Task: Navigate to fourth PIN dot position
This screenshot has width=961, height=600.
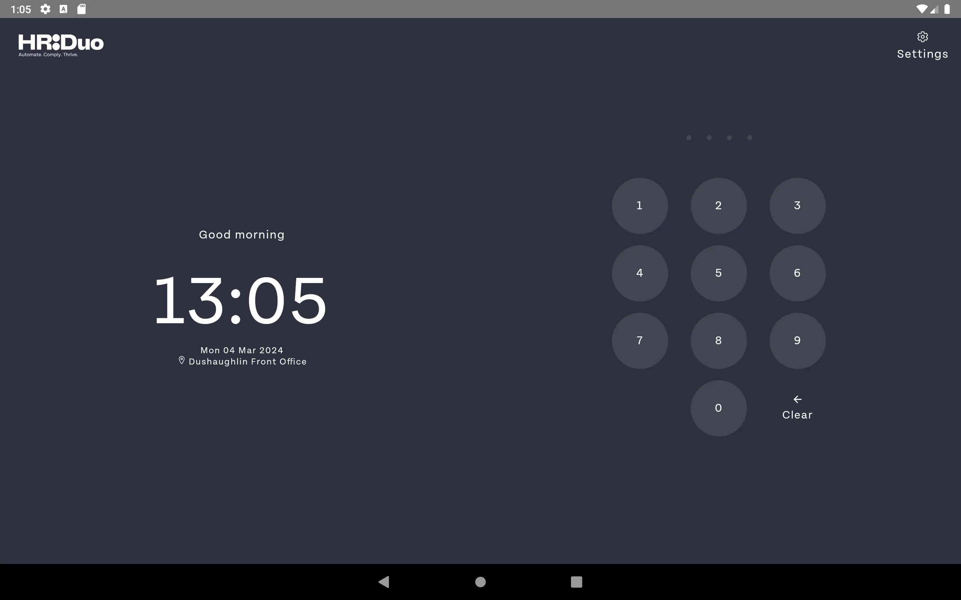Action: [x=749, y=138]
